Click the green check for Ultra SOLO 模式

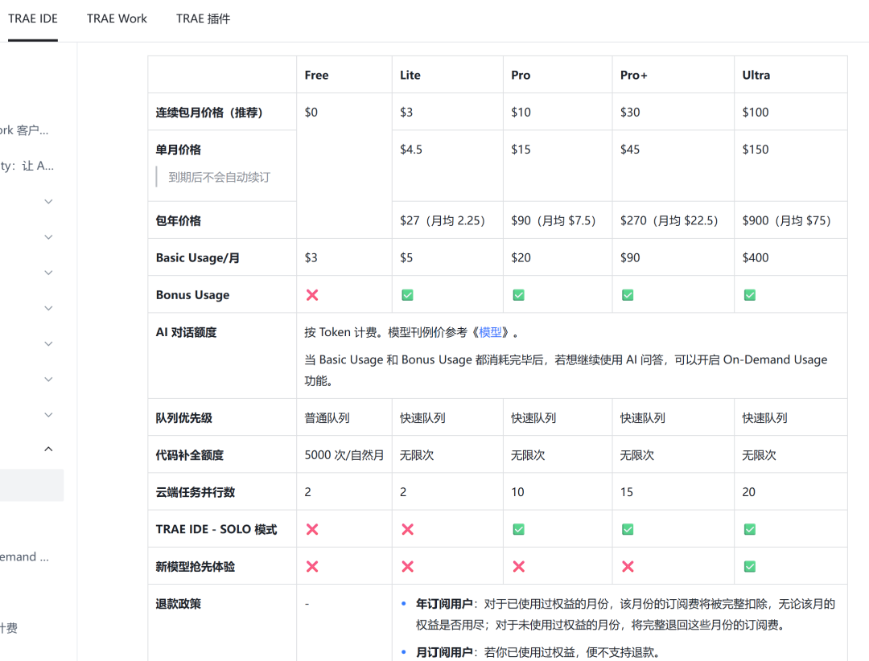750,529
